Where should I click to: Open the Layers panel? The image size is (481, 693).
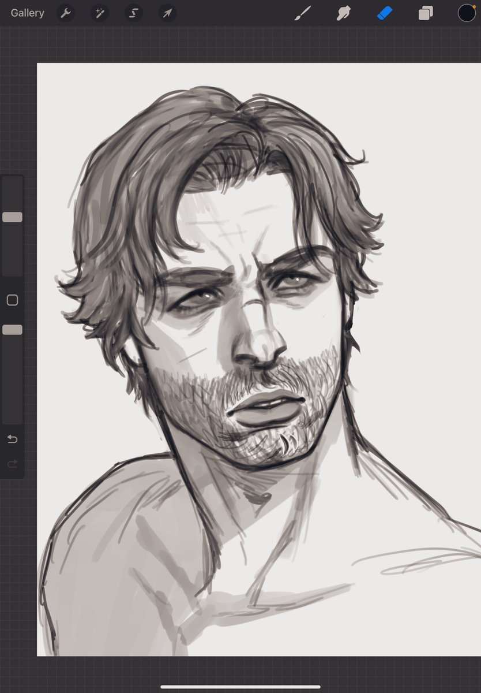(426, 13)
